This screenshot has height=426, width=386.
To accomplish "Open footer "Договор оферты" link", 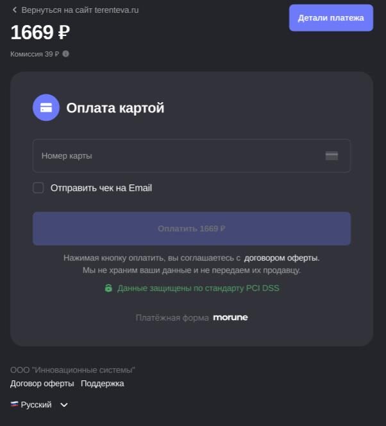I will point(42,384).
